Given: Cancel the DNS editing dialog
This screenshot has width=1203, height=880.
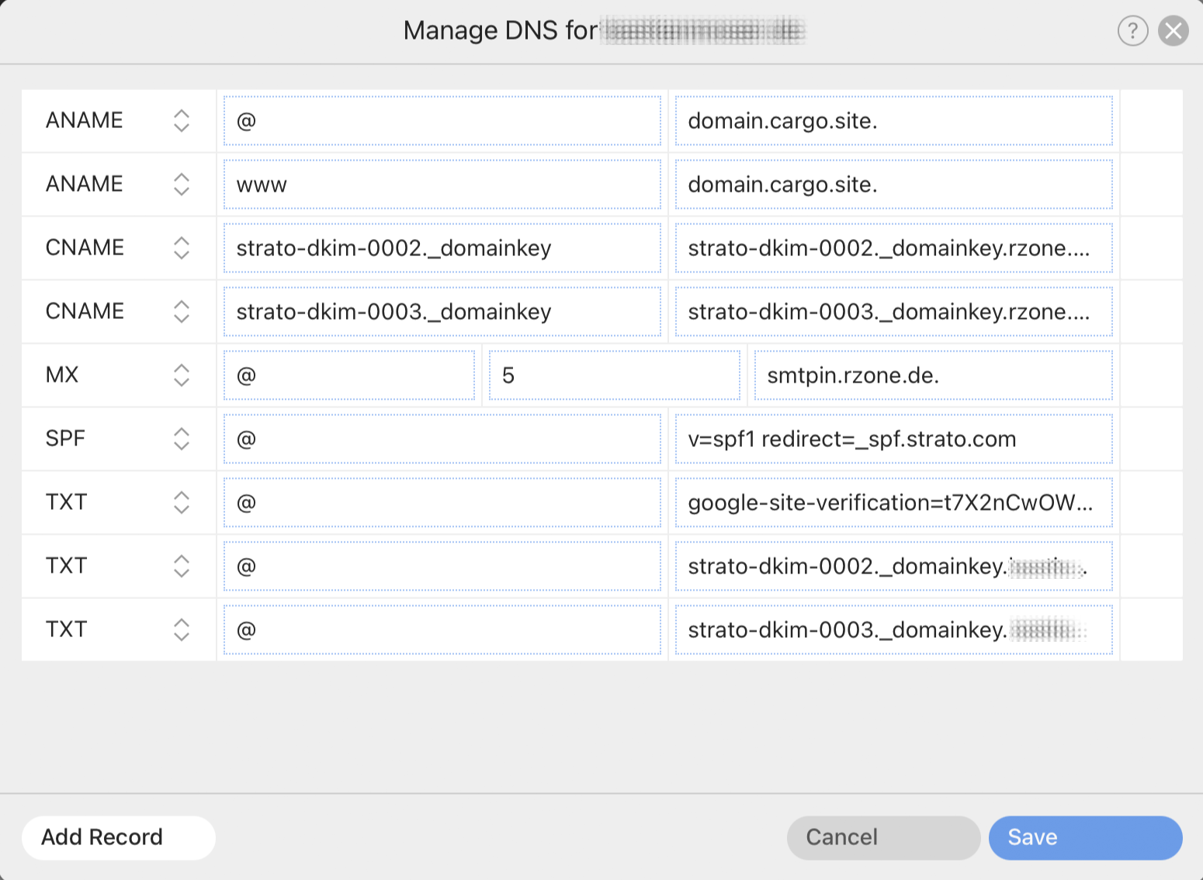Looking at the screenshot, I should tap(882, 837).
